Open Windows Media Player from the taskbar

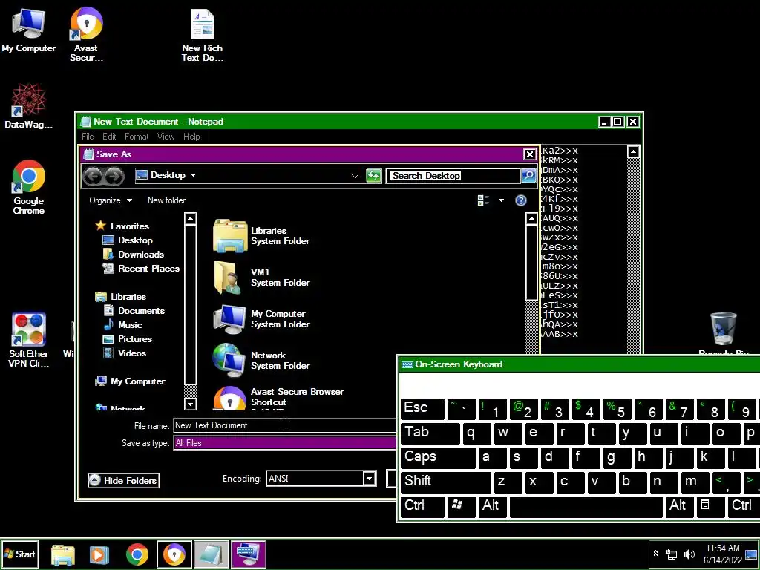point(99,554)
